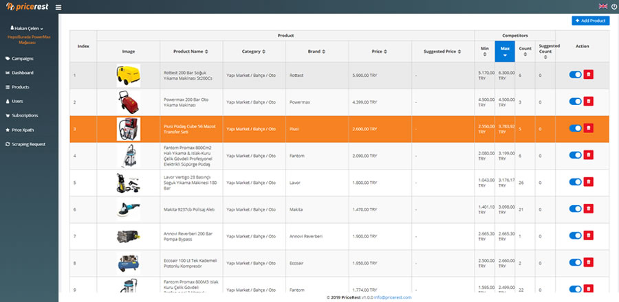Screen dimensions: 619x302
Task: Click the PriceRest logo
Action: [x=28, y=6]
